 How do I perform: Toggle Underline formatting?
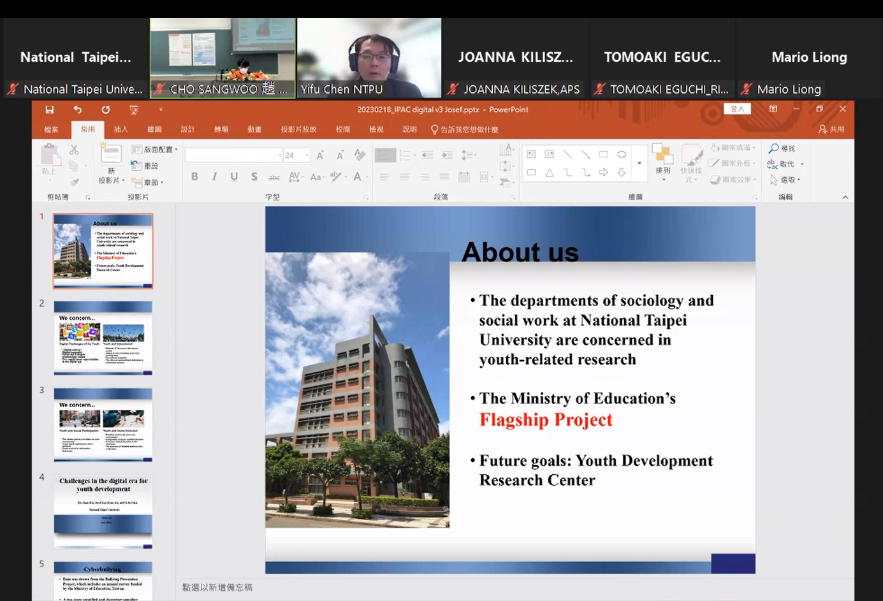[234, 177]
